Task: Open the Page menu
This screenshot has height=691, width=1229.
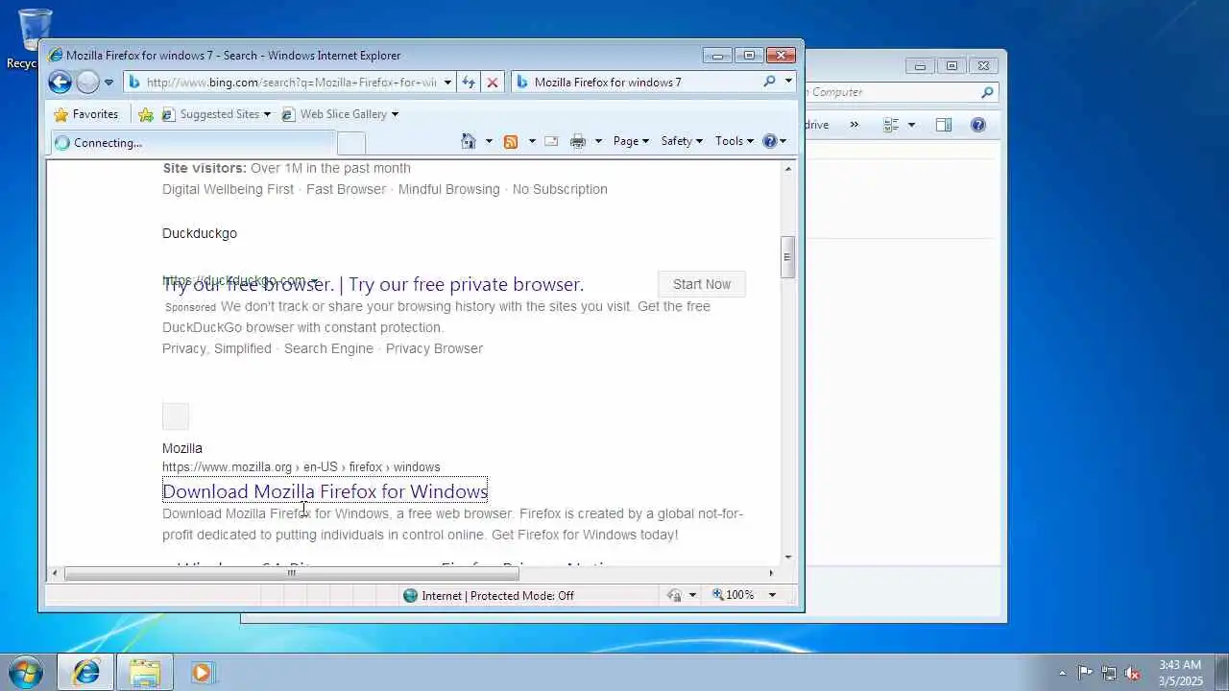Action: pyautogui.click(x=631, y=141)
